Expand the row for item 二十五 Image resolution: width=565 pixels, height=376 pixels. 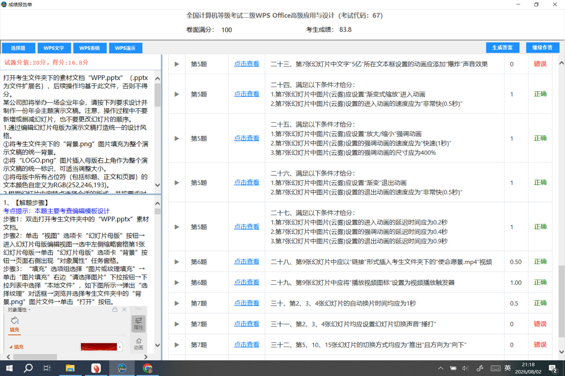tap(177, 138)
